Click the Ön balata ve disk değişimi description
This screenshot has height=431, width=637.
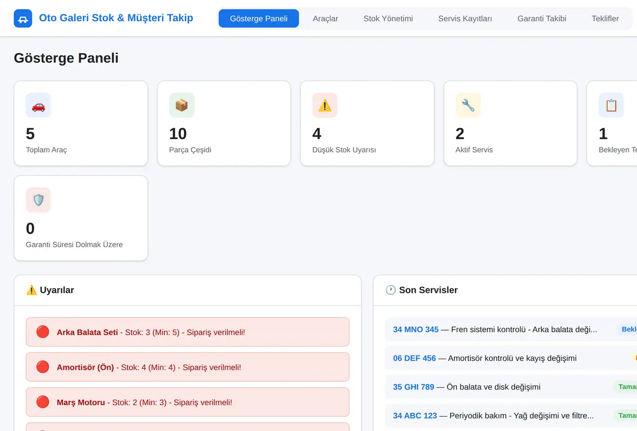click(494, 387)
